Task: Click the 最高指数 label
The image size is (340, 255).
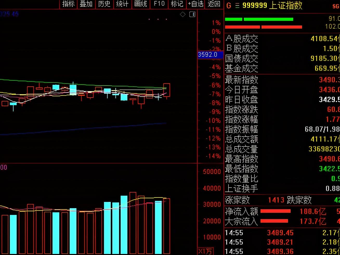Action: (241, 159)
